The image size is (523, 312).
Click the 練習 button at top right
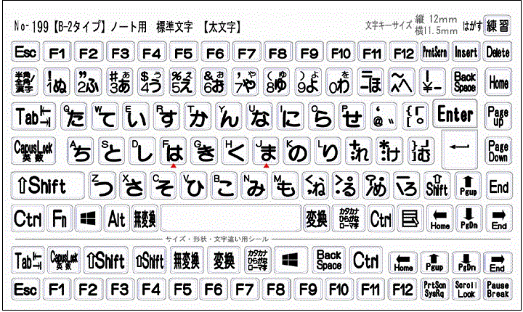(498, 25)
